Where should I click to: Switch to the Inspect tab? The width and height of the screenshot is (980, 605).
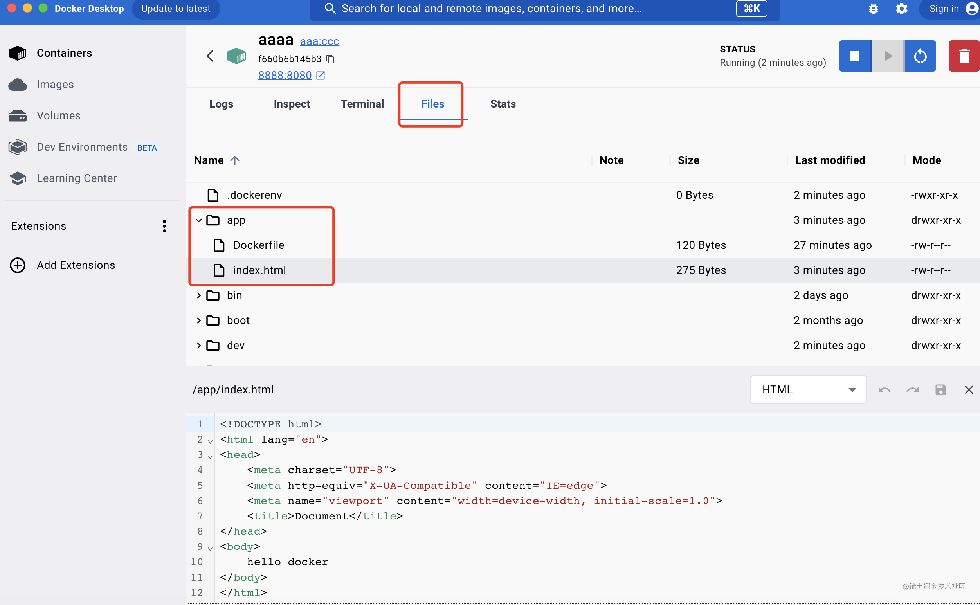tap(292, 104)
